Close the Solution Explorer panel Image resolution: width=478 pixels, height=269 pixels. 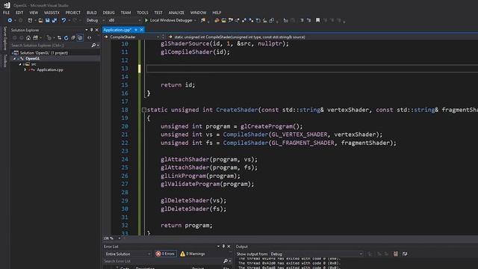(x=97, y=30)
